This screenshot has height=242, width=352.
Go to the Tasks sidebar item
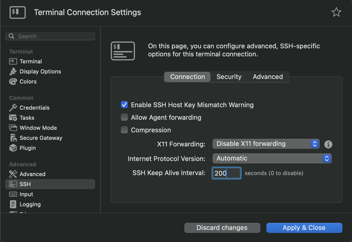pyautogui.click(x=27, y=118)
